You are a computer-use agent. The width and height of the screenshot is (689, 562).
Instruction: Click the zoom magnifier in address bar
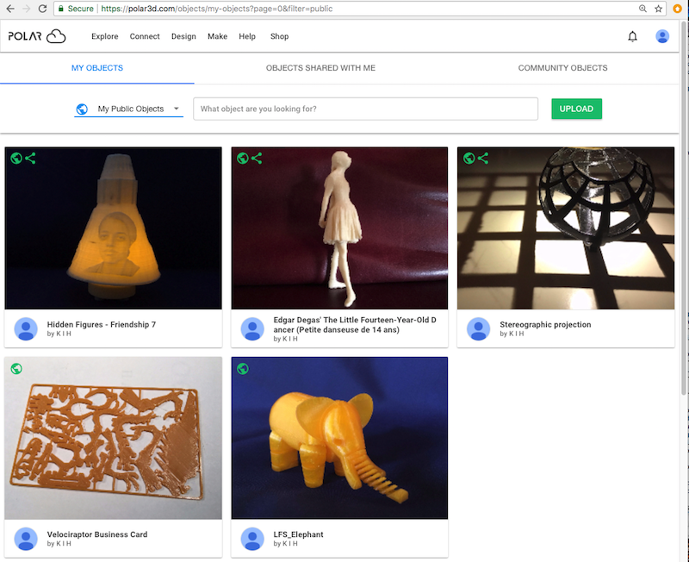642,9
